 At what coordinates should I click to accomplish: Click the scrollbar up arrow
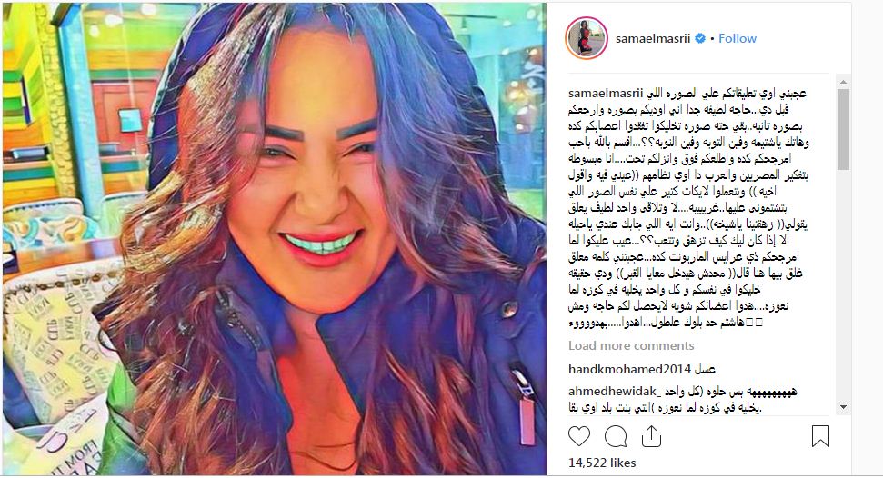pyautogui.click(x=843, y=82)
